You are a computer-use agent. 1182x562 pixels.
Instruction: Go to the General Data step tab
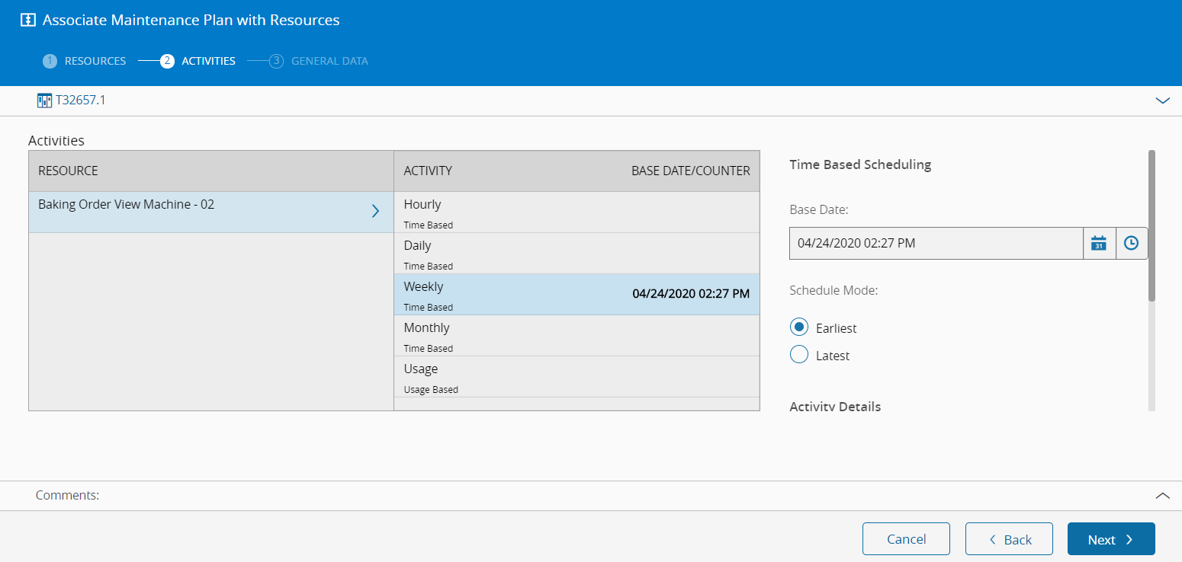point(329,61)
